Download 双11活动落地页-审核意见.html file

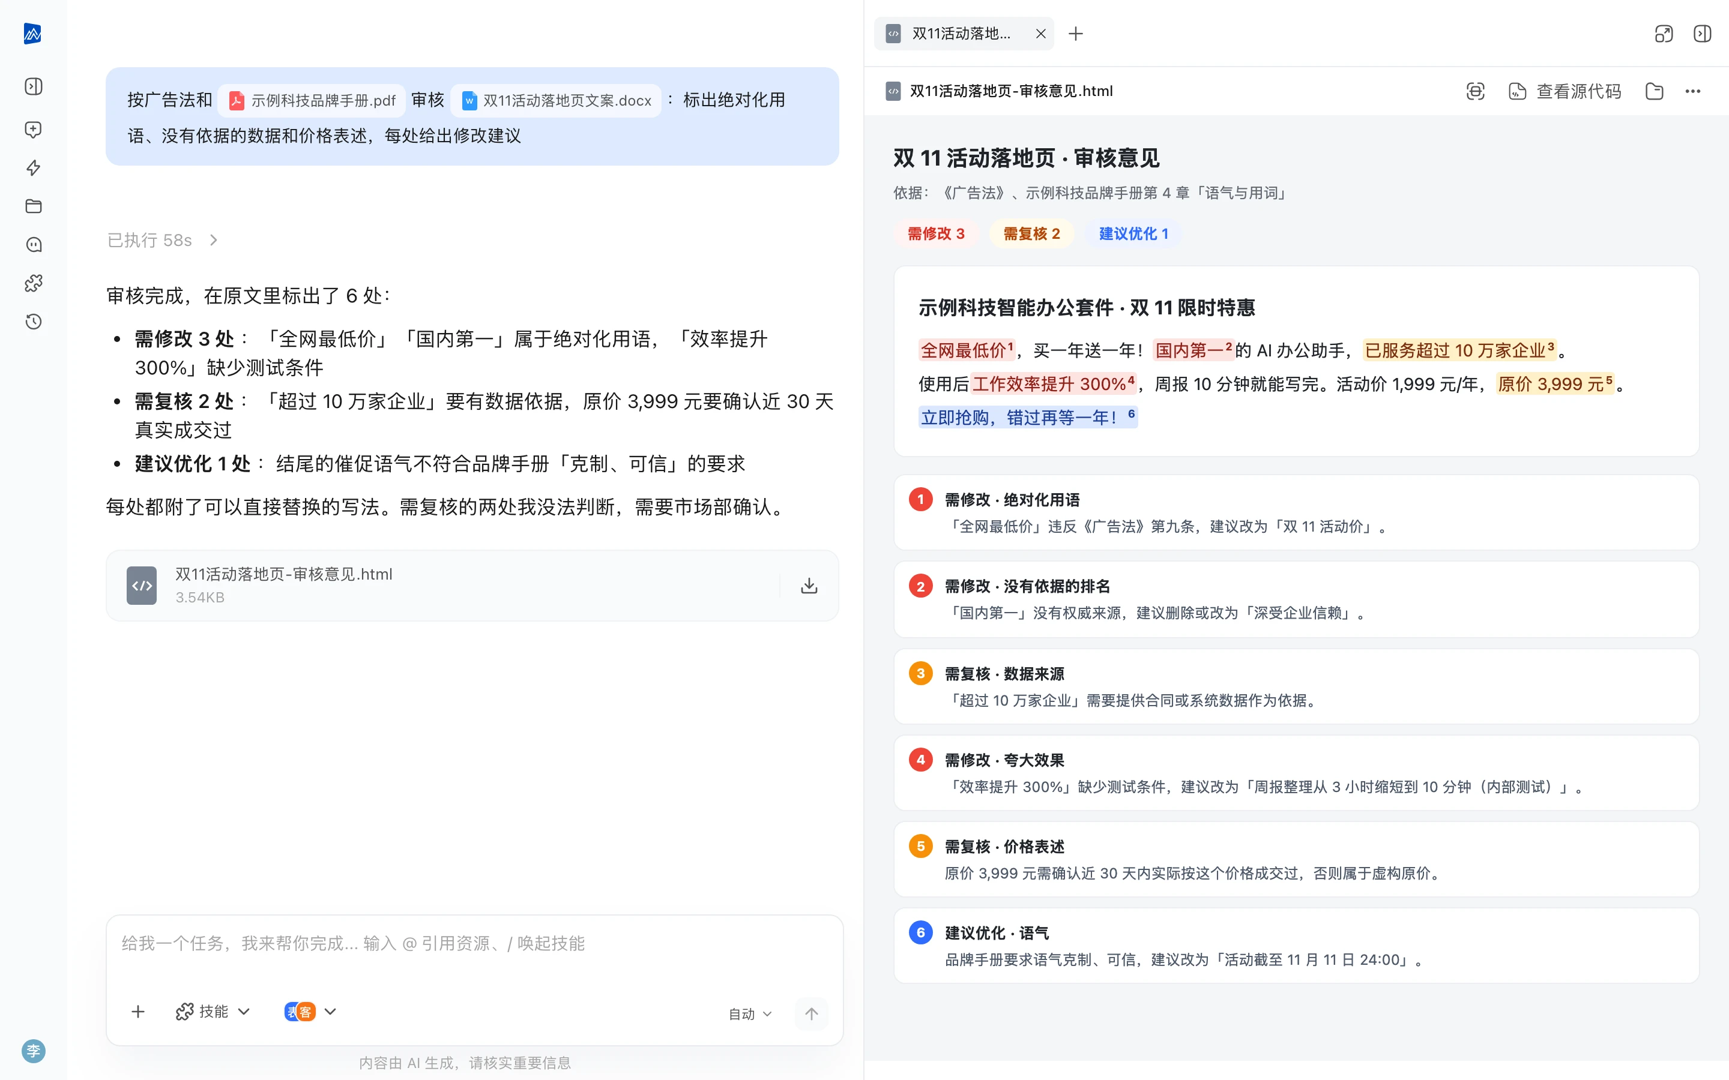pyautogui.click(x=809, y=586)
